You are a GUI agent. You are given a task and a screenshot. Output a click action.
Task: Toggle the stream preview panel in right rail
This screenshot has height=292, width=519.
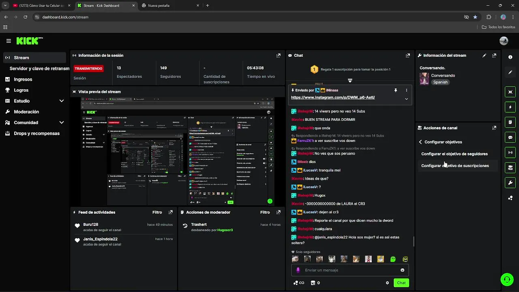coord(510,92)
